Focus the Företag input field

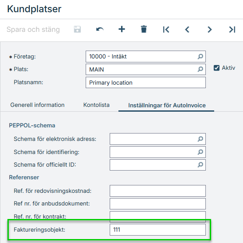146,56
